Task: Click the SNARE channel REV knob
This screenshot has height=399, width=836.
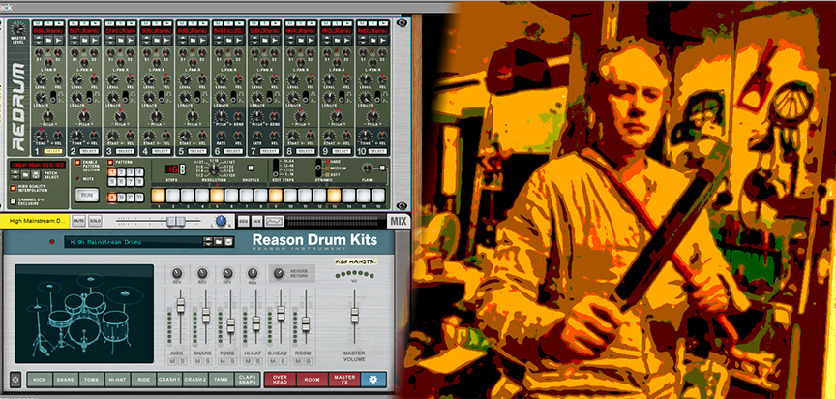Action: [x=202, y=274]
